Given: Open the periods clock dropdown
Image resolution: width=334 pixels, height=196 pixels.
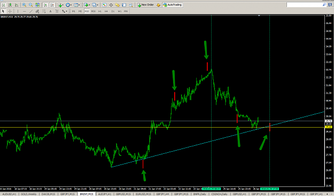Looking at the screenshot, I should [x=68, y=5].
